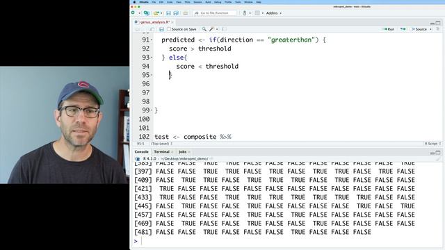The width and height of the screenshot is (445, 250).
Task: Click the "greaterthan" string in line 91
Action: pyautogui.click(x=291, y=40)
